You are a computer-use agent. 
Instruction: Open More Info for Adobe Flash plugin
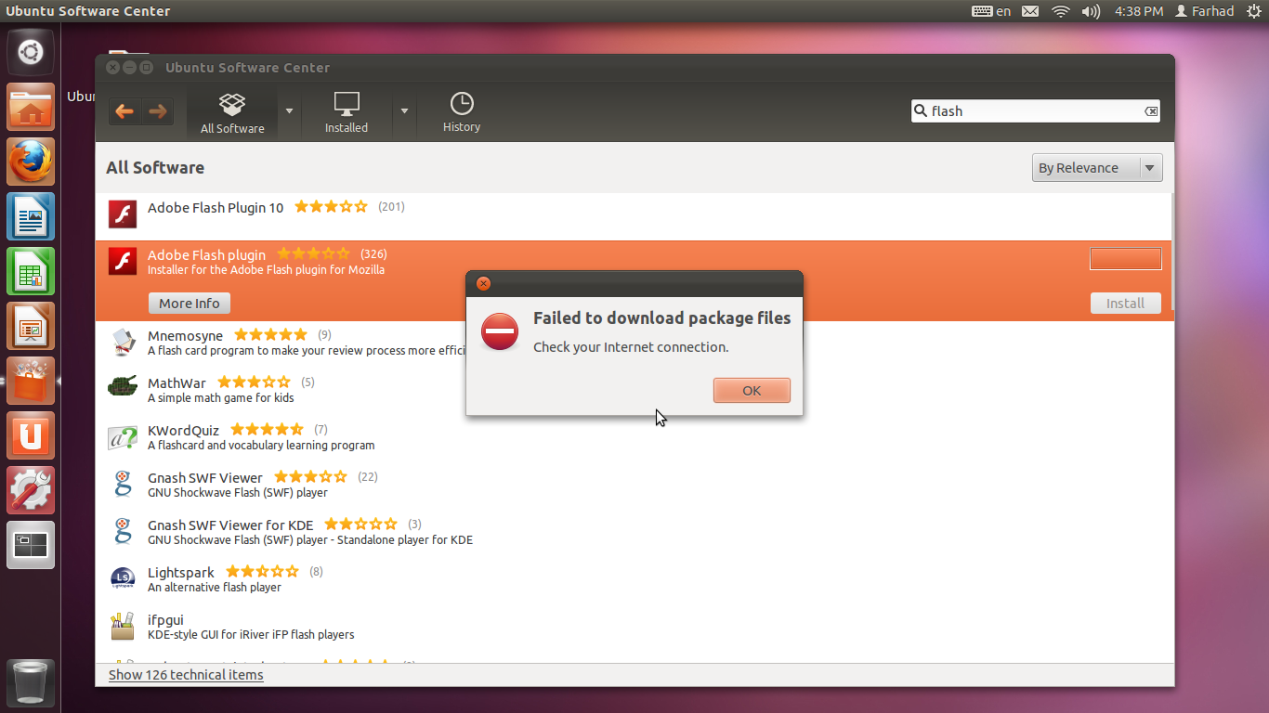coord(190,304)
